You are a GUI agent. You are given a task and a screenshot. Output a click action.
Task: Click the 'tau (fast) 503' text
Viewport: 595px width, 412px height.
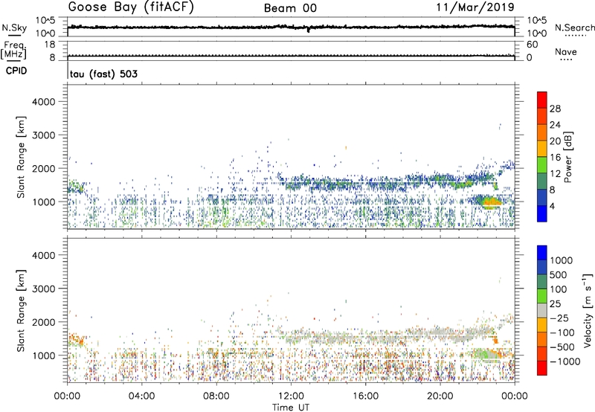[x=103, y=74]
